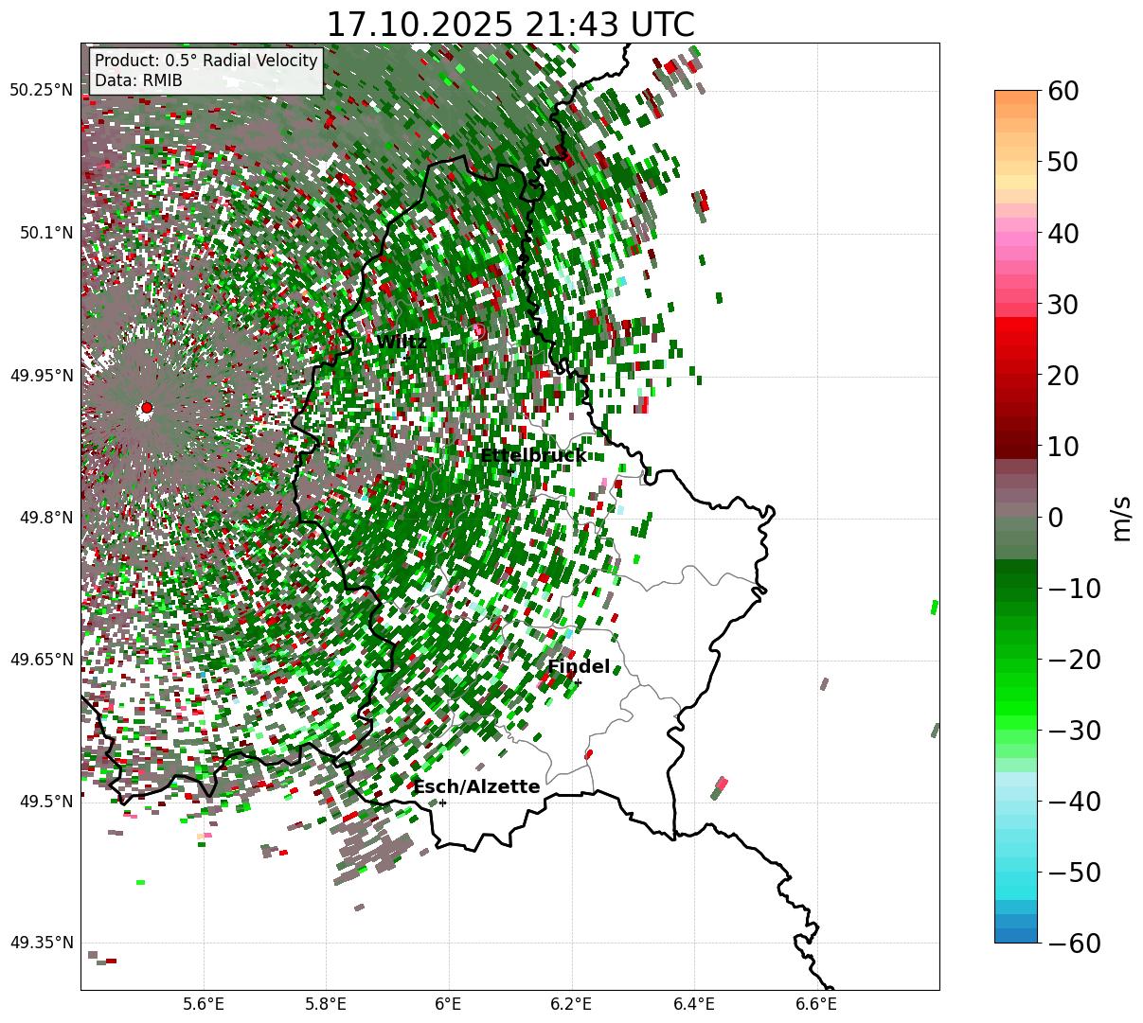
Task: Click the colorbar 30 tick label
Action: pos(1065,305)
